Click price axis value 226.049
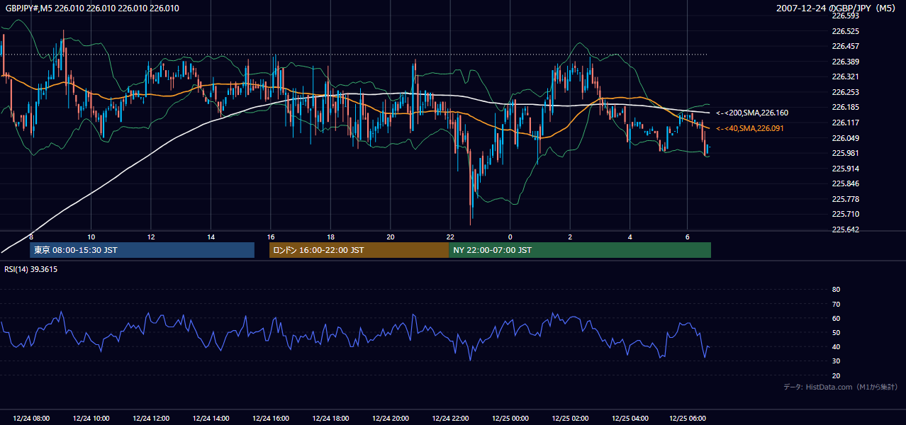This screenshot has width=906, height=425. 845,138
